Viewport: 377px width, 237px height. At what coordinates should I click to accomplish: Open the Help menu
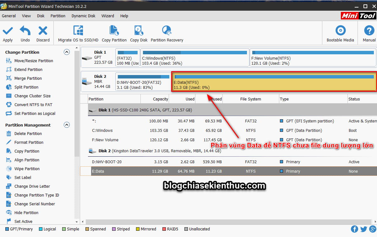(x=124, y=16)
